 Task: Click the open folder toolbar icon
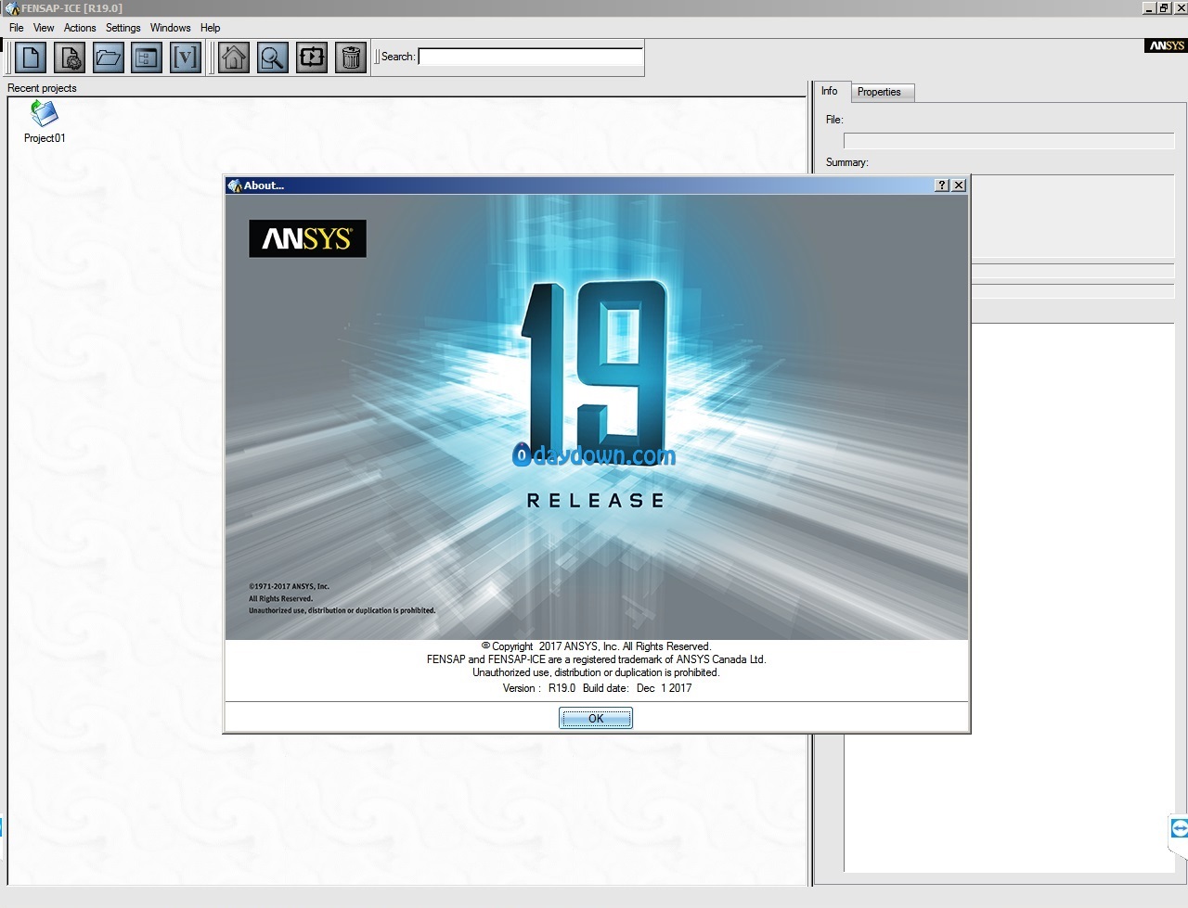click(109, 58)
